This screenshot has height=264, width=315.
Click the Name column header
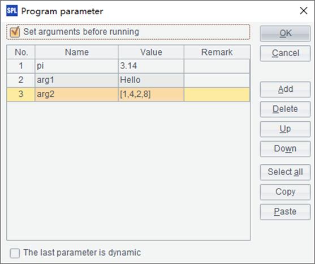click(76, 52)
